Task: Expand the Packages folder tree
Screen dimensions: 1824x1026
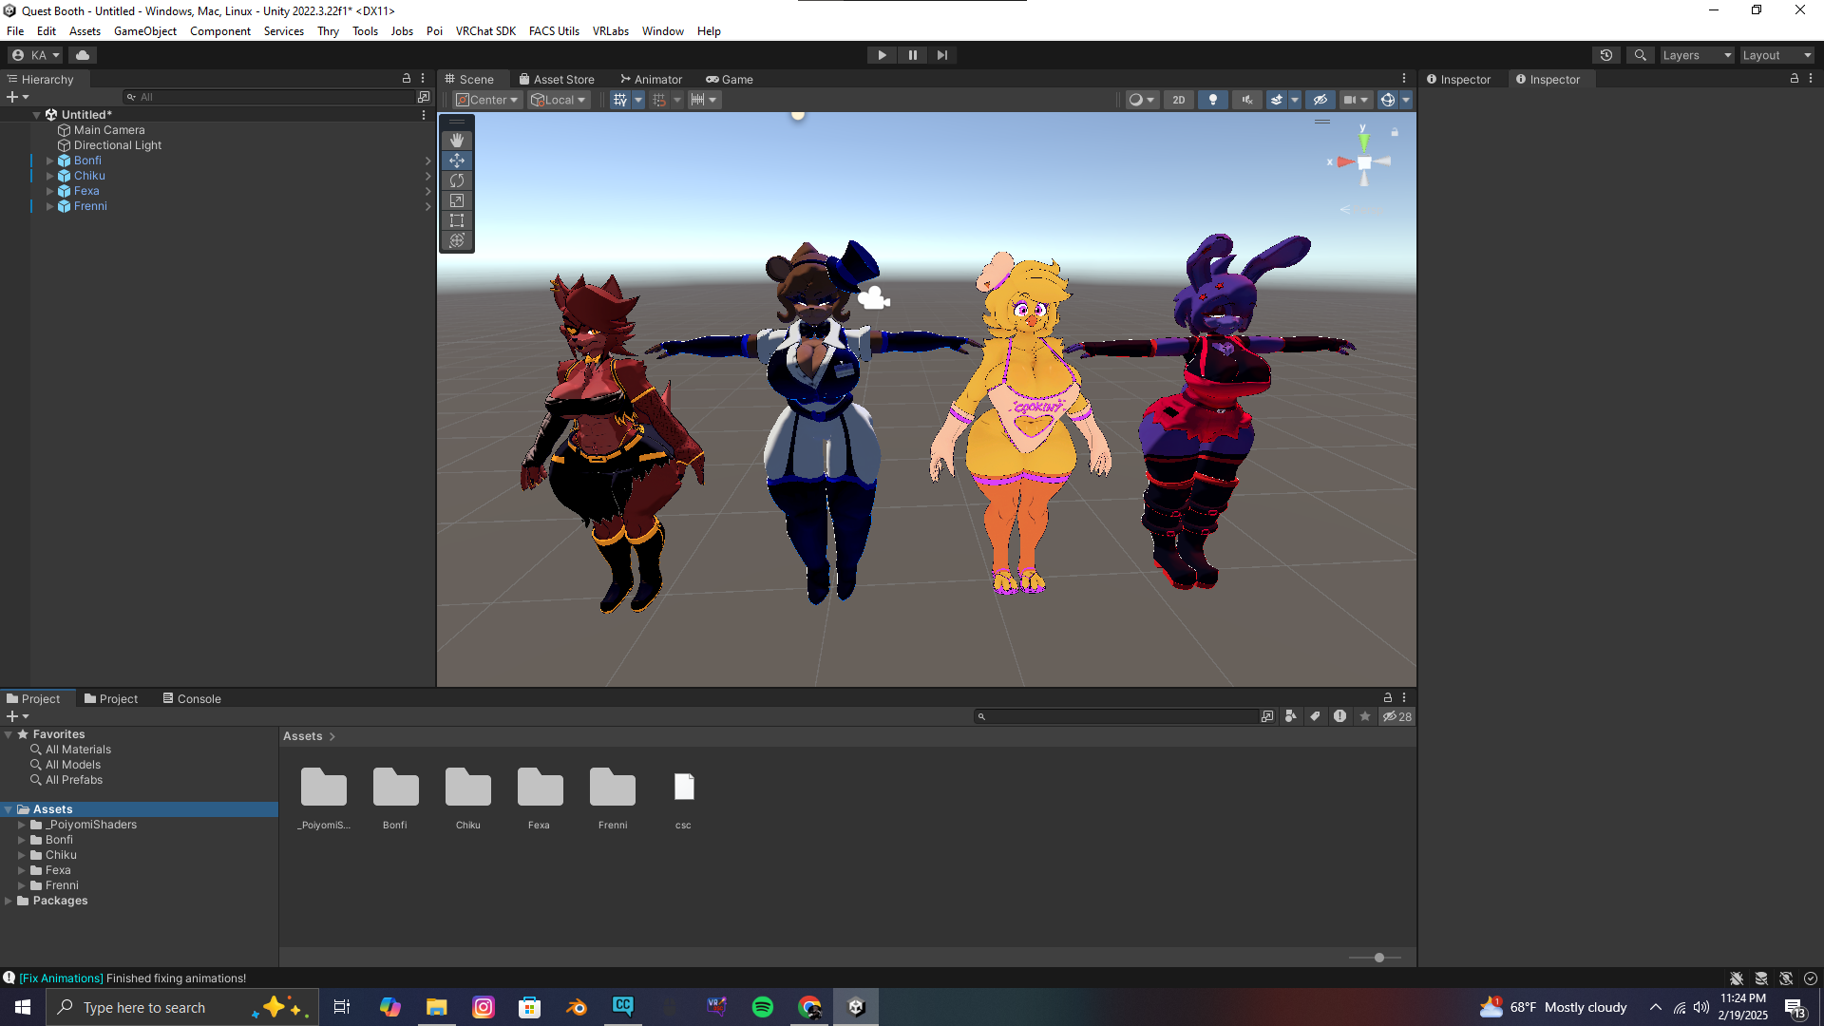Action: (9, 901)
